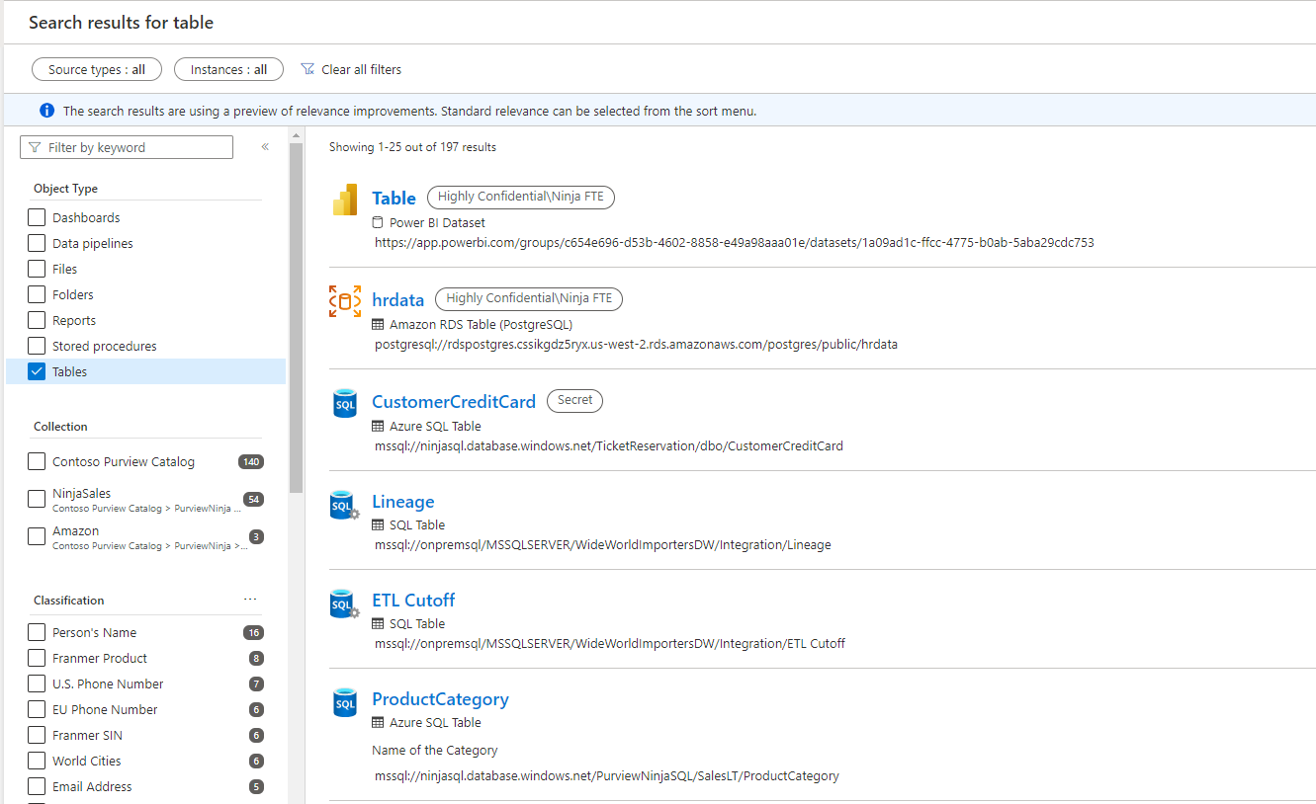
Task: Click the SQL Server icon beside Lineage
Action: [x=344, y=506]
